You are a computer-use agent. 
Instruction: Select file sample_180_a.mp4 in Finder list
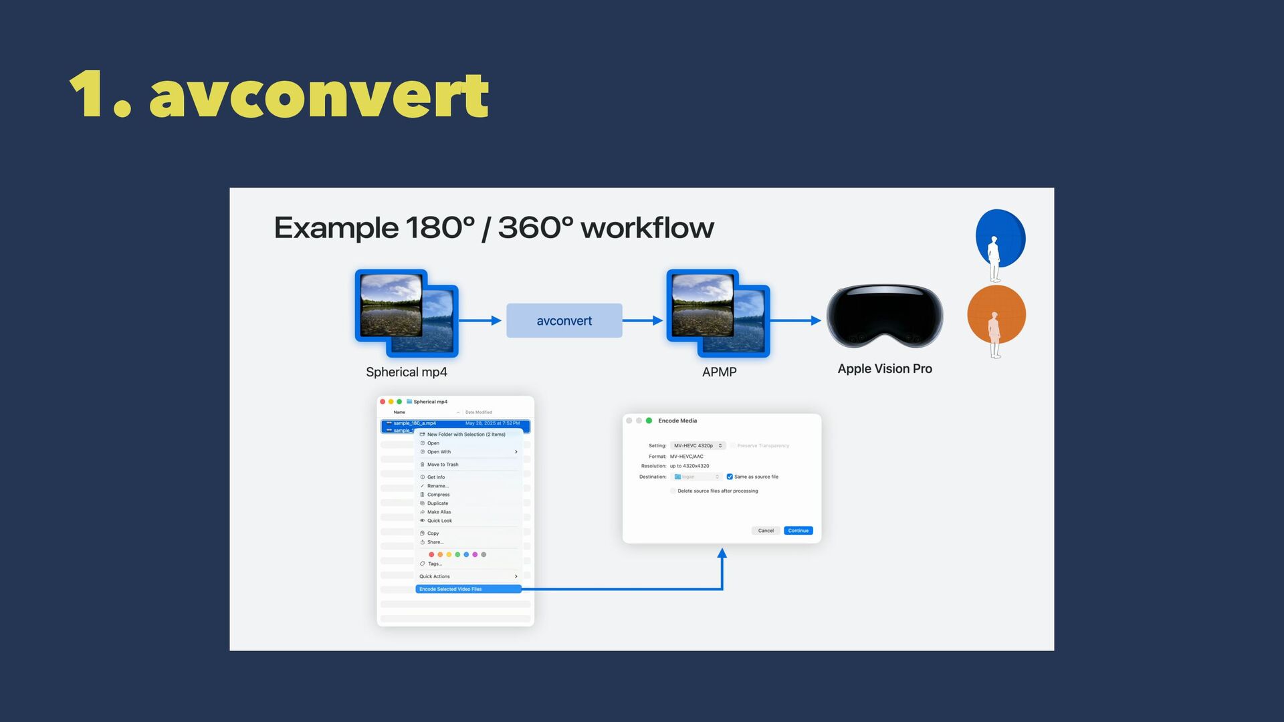coord(455,423)
